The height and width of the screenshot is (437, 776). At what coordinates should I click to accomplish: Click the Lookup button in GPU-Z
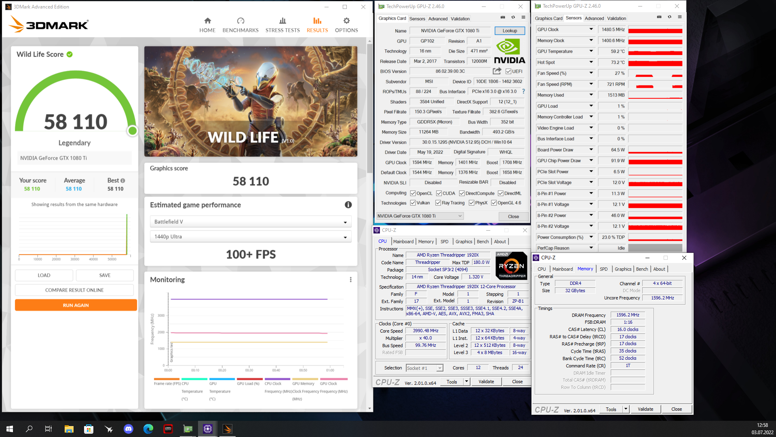tap(510, 31)
